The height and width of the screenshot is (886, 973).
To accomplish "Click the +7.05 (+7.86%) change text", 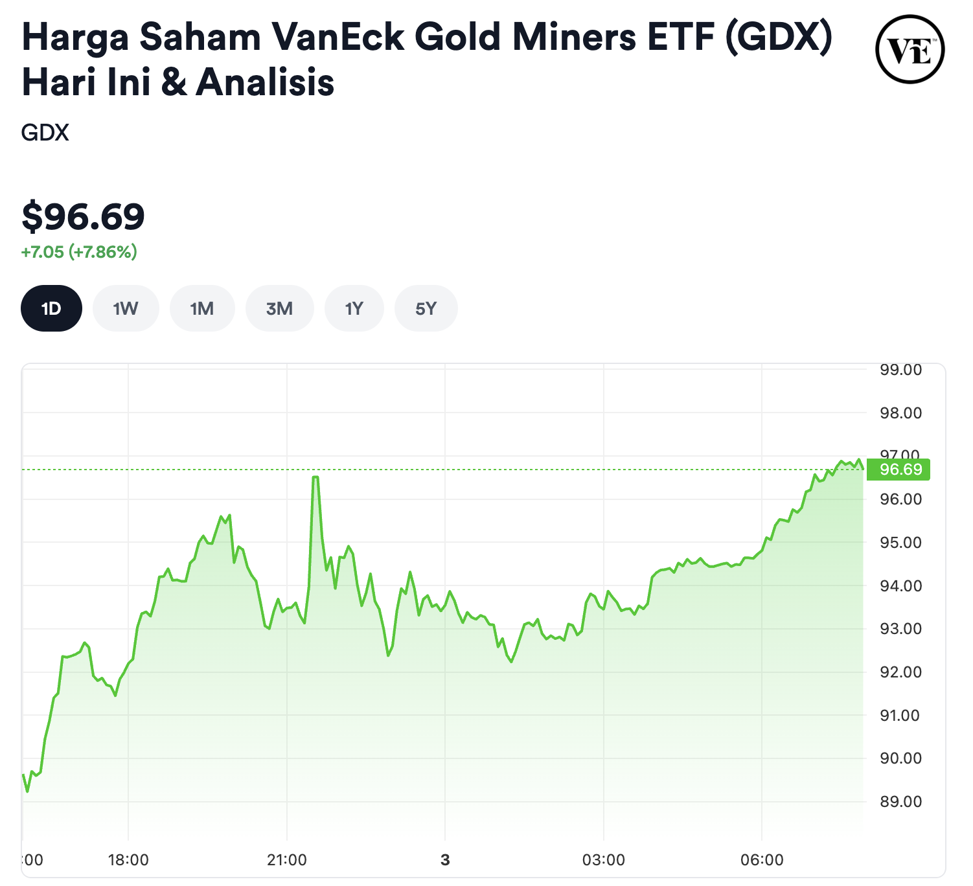I will [x=79, y=252].
